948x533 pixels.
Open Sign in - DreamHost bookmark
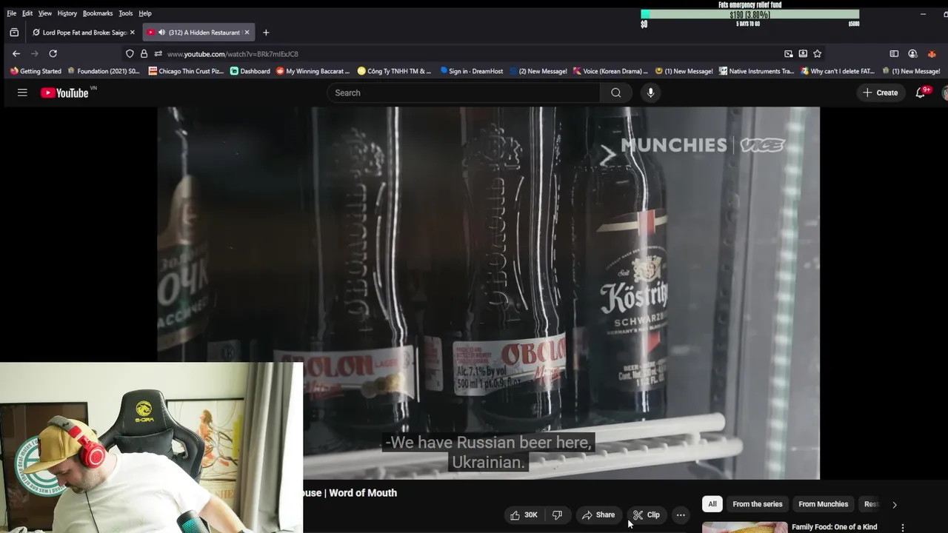coord(471,71)
